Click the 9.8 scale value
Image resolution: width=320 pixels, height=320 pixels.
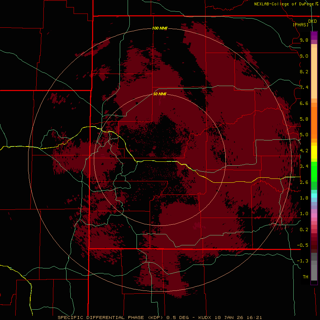point(304,40)
